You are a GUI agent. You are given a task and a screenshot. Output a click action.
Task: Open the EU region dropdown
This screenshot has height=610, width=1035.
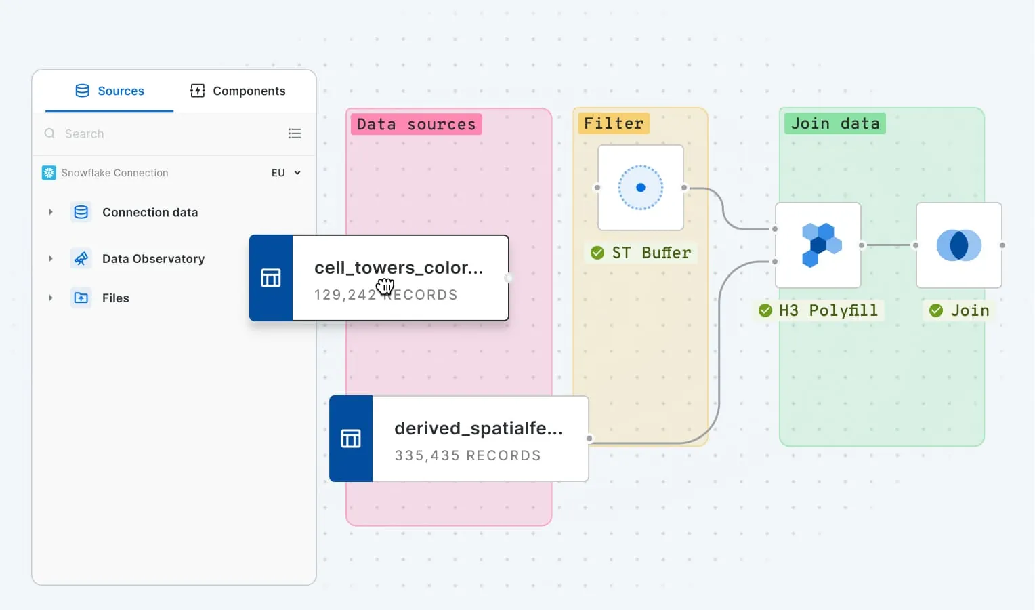tap(287, 173)
